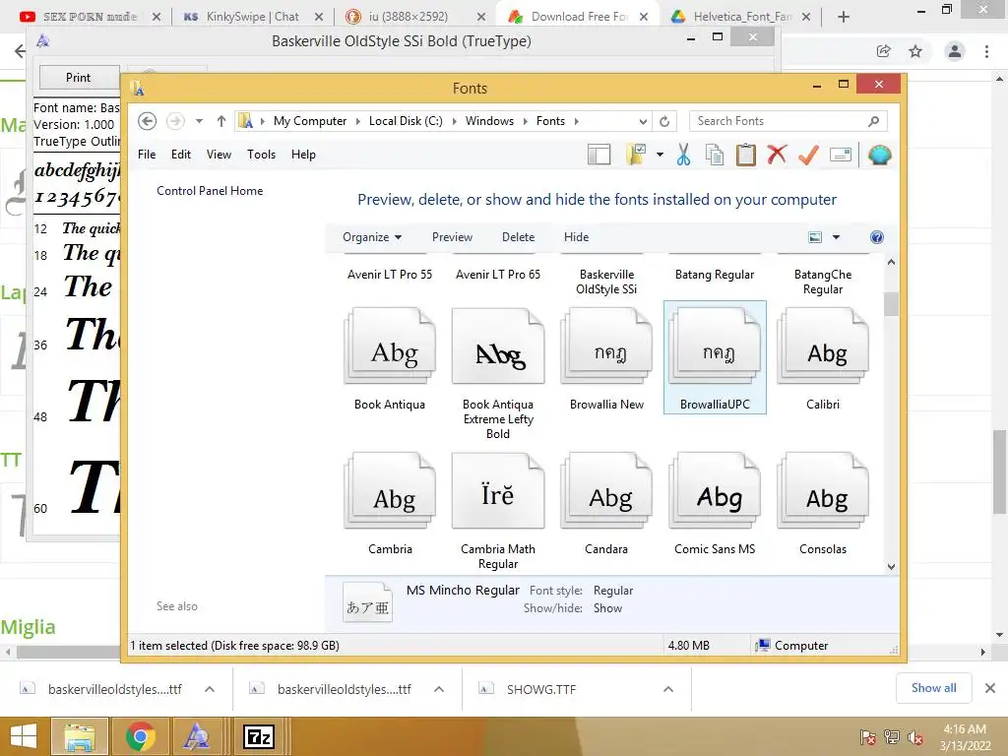
Task: Go up one folder level
Action: 221,121
